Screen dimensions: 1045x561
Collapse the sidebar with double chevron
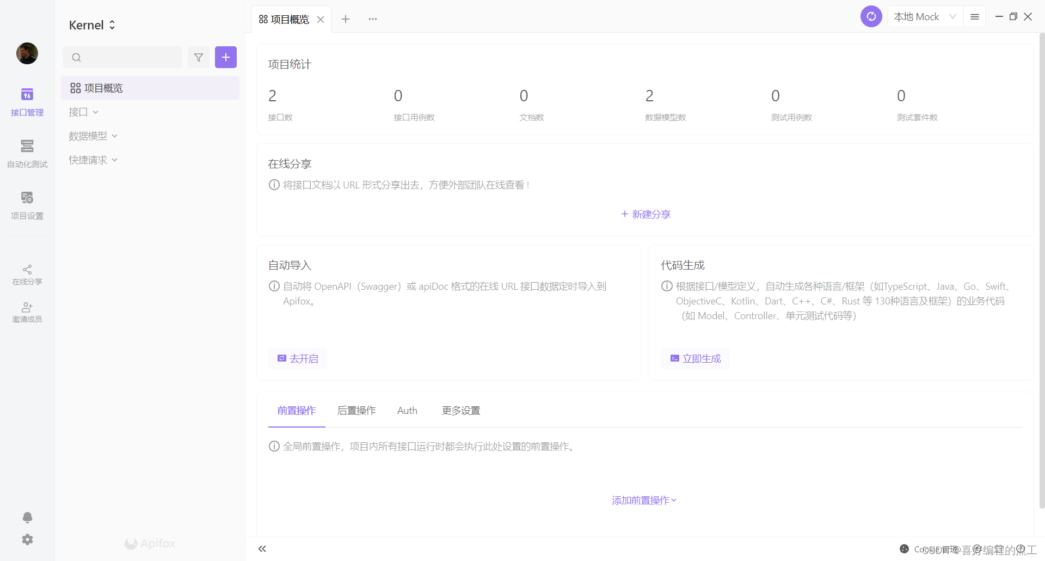(262, 548)
